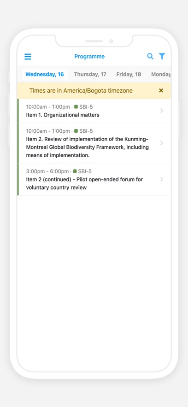
Task: Open Pilot open-ended forum session
Action: coord(94,179)
